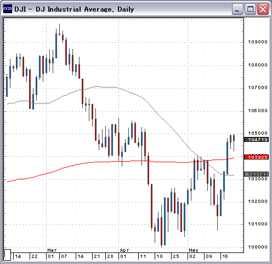Click the date label 18 on time axis
This screenshot has height=264, width=272.
coord(160,256)
